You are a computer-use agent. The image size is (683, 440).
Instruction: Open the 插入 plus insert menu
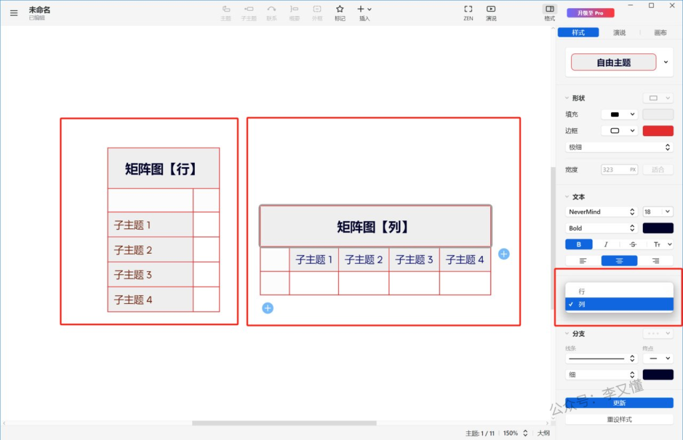click(364, 9)
